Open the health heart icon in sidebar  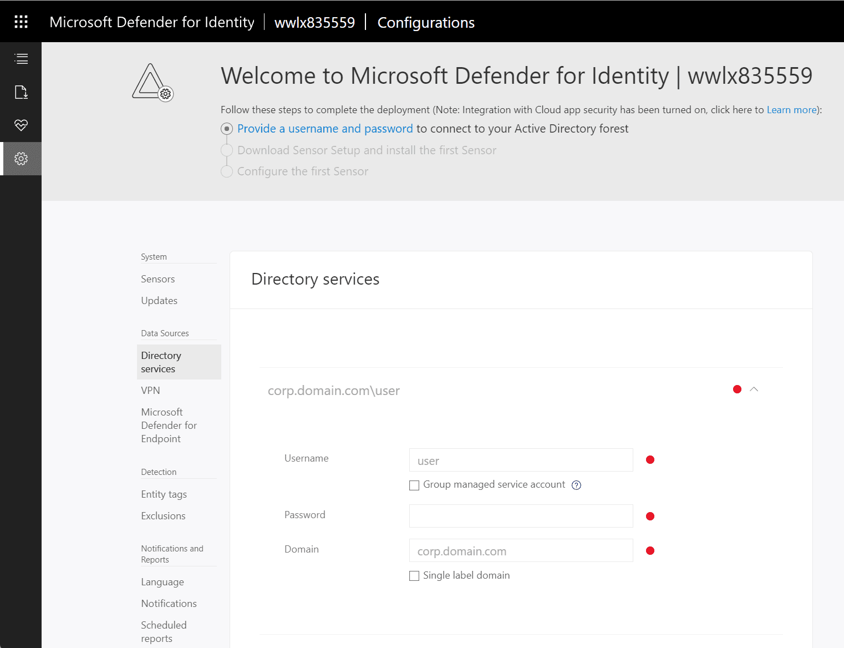point(21,125)
